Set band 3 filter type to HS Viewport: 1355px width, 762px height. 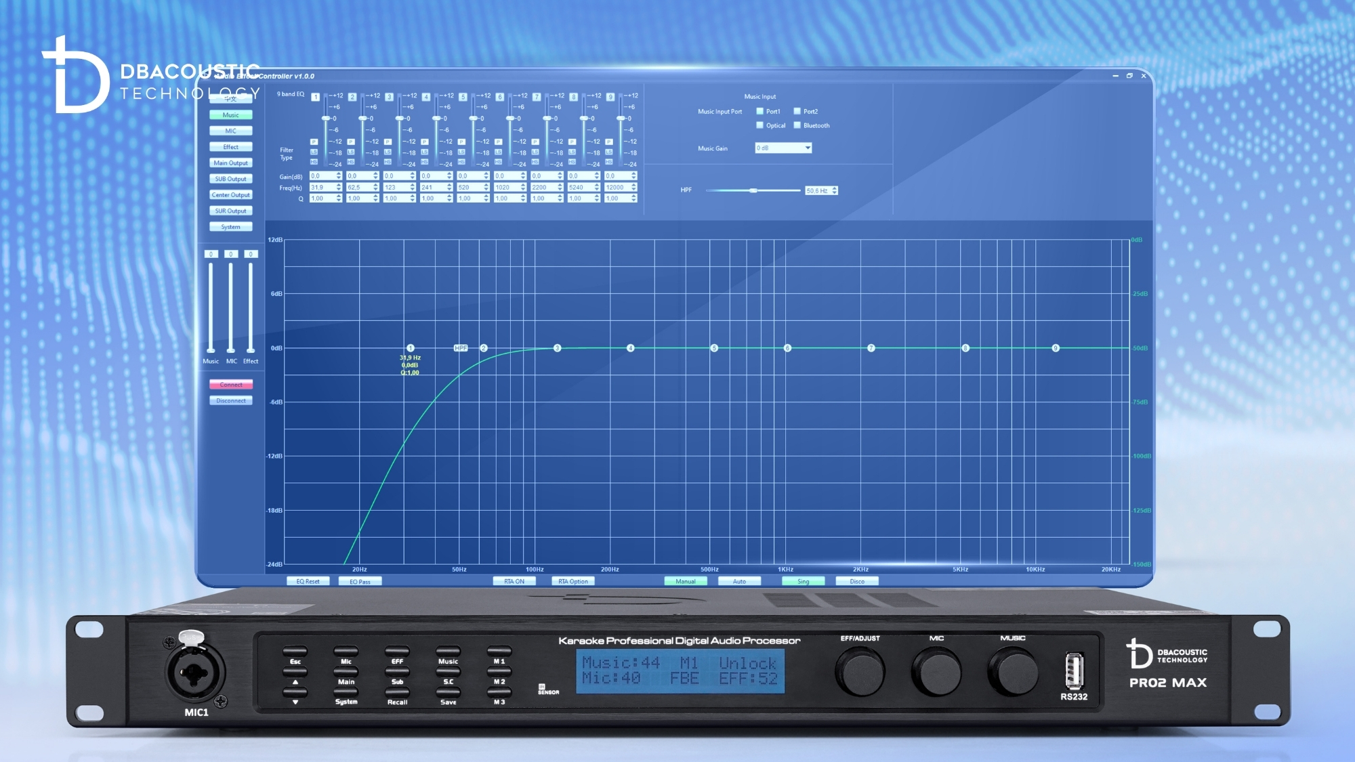pyautogui.click(x=388, y=162)
